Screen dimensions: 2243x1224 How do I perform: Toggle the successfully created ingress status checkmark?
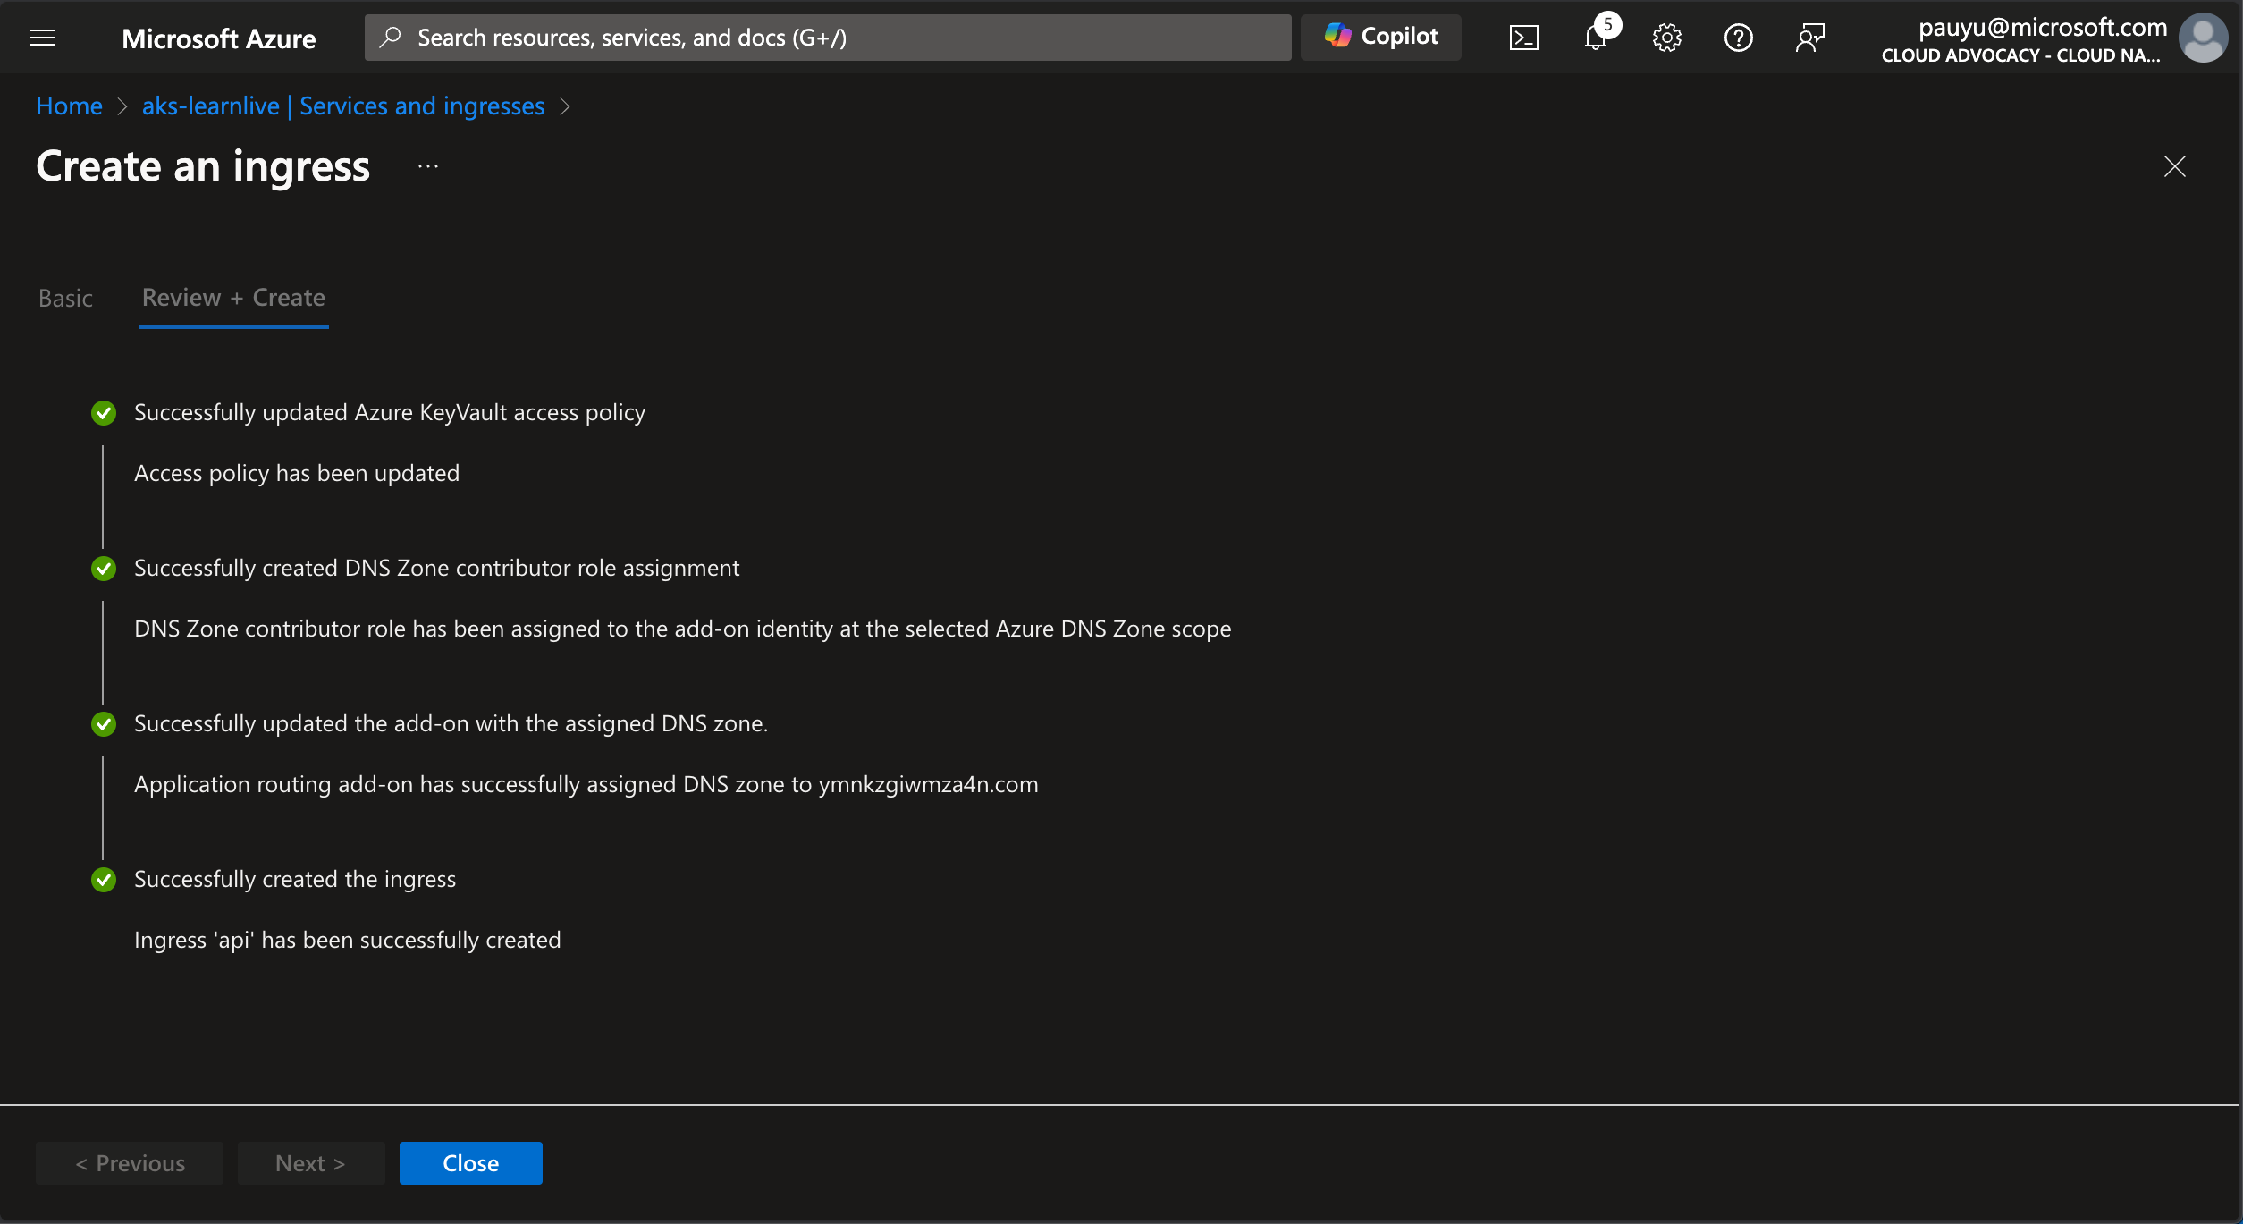103,877
